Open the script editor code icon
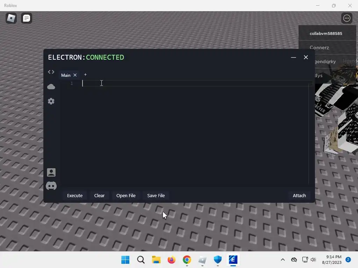The width and height of the screenshot is (358, 268). coord(51,72)
